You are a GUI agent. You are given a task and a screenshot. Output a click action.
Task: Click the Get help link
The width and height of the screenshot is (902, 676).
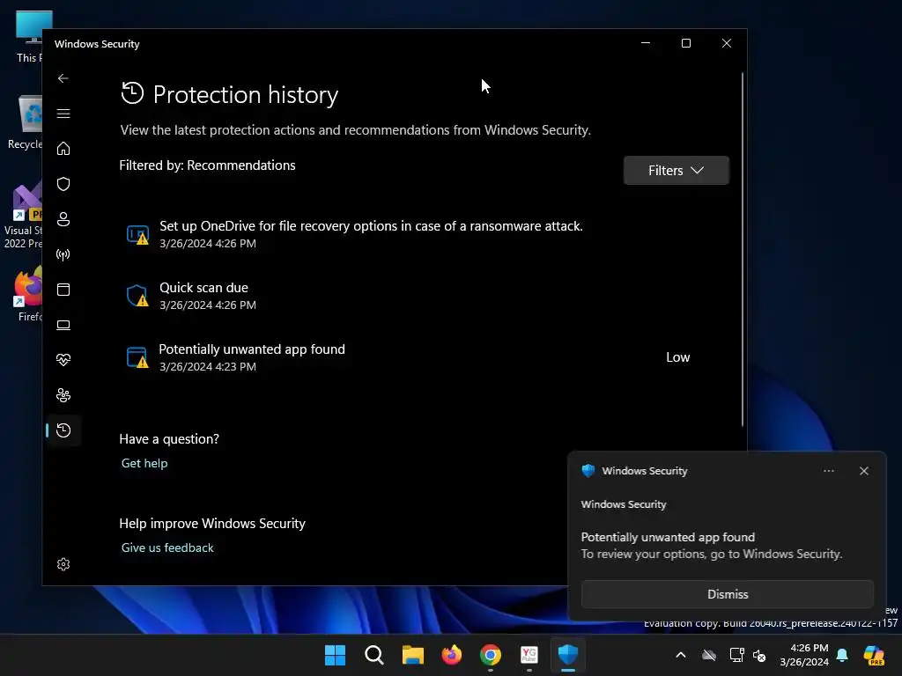[x=144, y=463]
